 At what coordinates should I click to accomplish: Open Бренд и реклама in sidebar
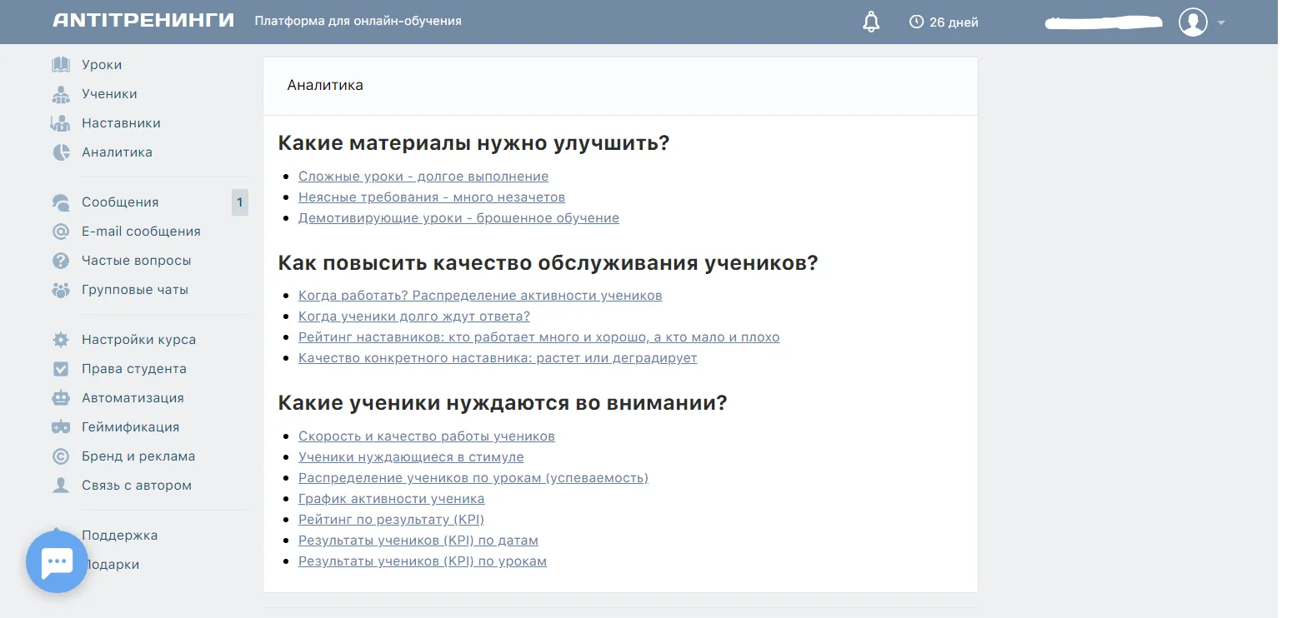coord(138,456)
